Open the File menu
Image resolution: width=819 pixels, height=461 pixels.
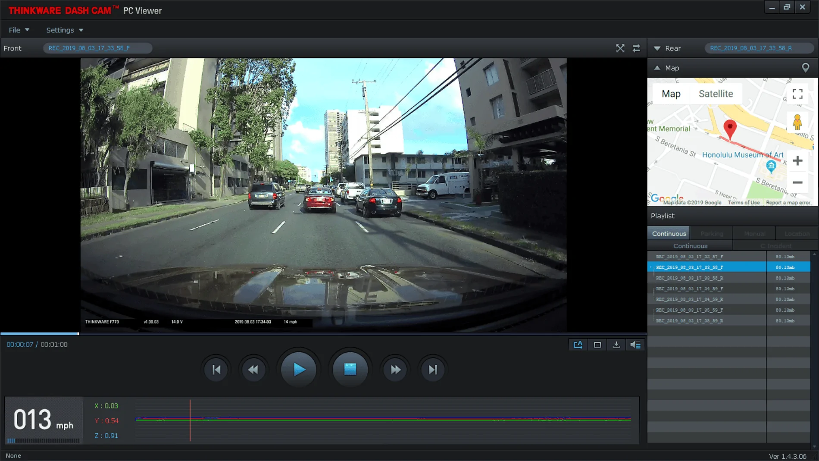[x=19, y=30]
